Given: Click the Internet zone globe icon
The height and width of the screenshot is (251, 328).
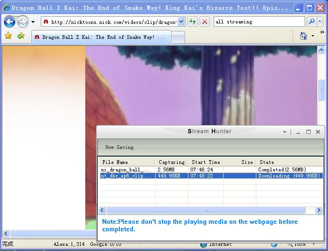Looking at the screenshot, I should click(203, 244).
